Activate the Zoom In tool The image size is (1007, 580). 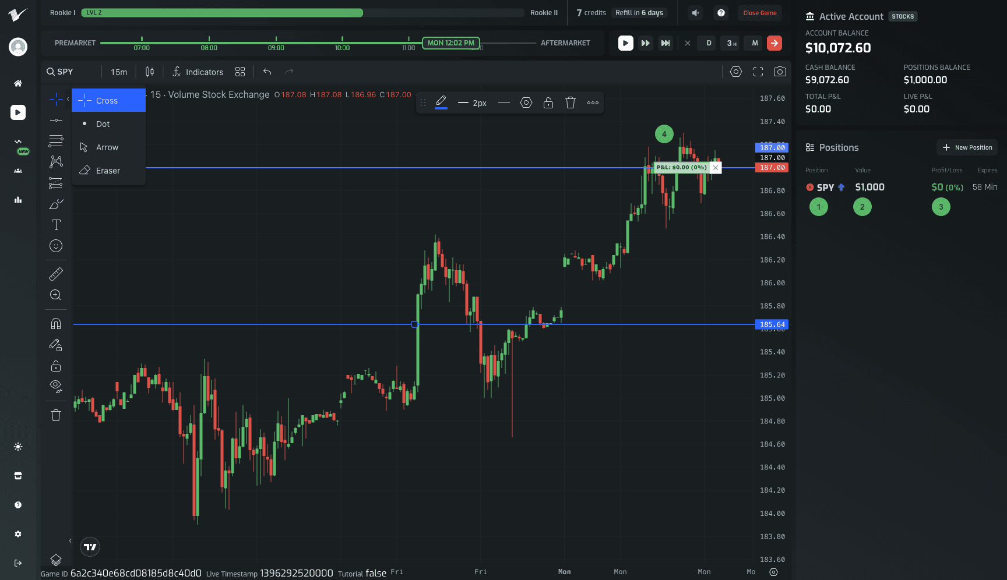tap(56, 295)
